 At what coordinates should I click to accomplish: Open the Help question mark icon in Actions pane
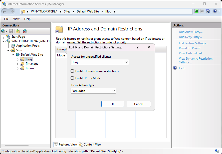[x=175, y=68]
